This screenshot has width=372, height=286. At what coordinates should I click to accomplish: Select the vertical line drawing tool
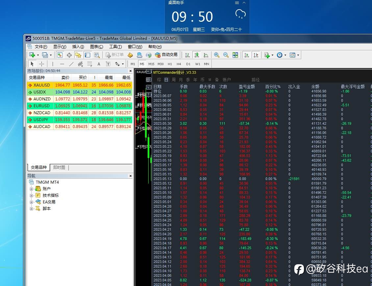coord(53,64)
